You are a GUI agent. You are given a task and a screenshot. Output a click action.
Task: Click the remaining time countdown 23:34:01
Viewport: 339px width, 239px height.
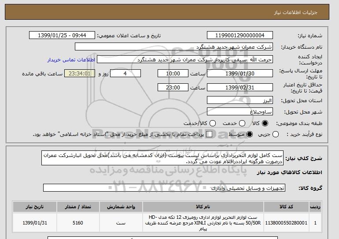click(x=80, y=73)
